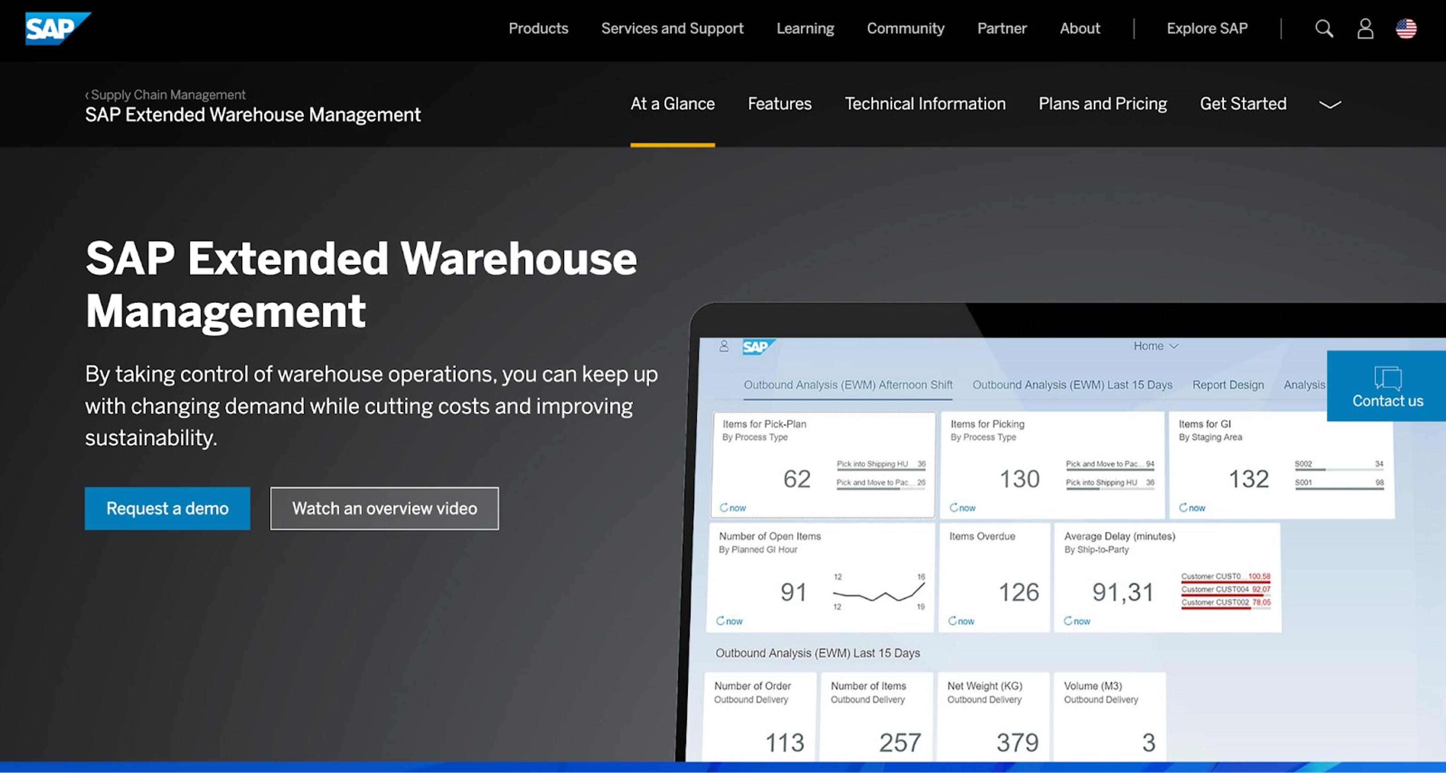This screenshot has width=1446, height=773.
Task: Click Number of Open Items line chart
Action: pyautogui.click(x=879, y=592)
